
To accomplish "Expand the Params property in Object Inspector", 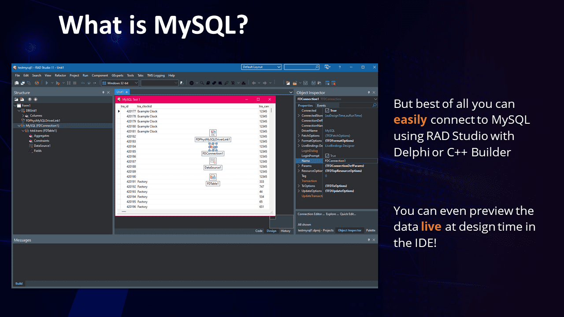I will (299, 166).
